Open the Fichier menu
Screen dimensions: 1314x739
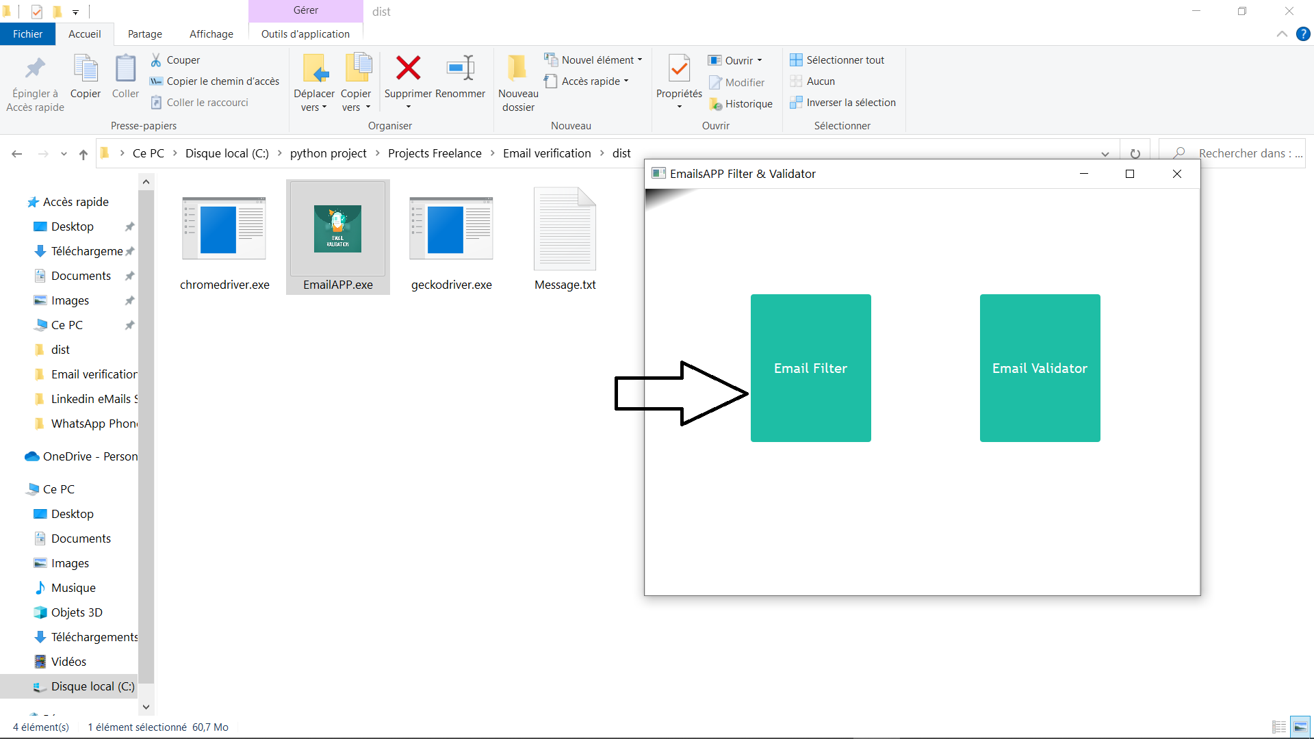click(x=27, y=34)
